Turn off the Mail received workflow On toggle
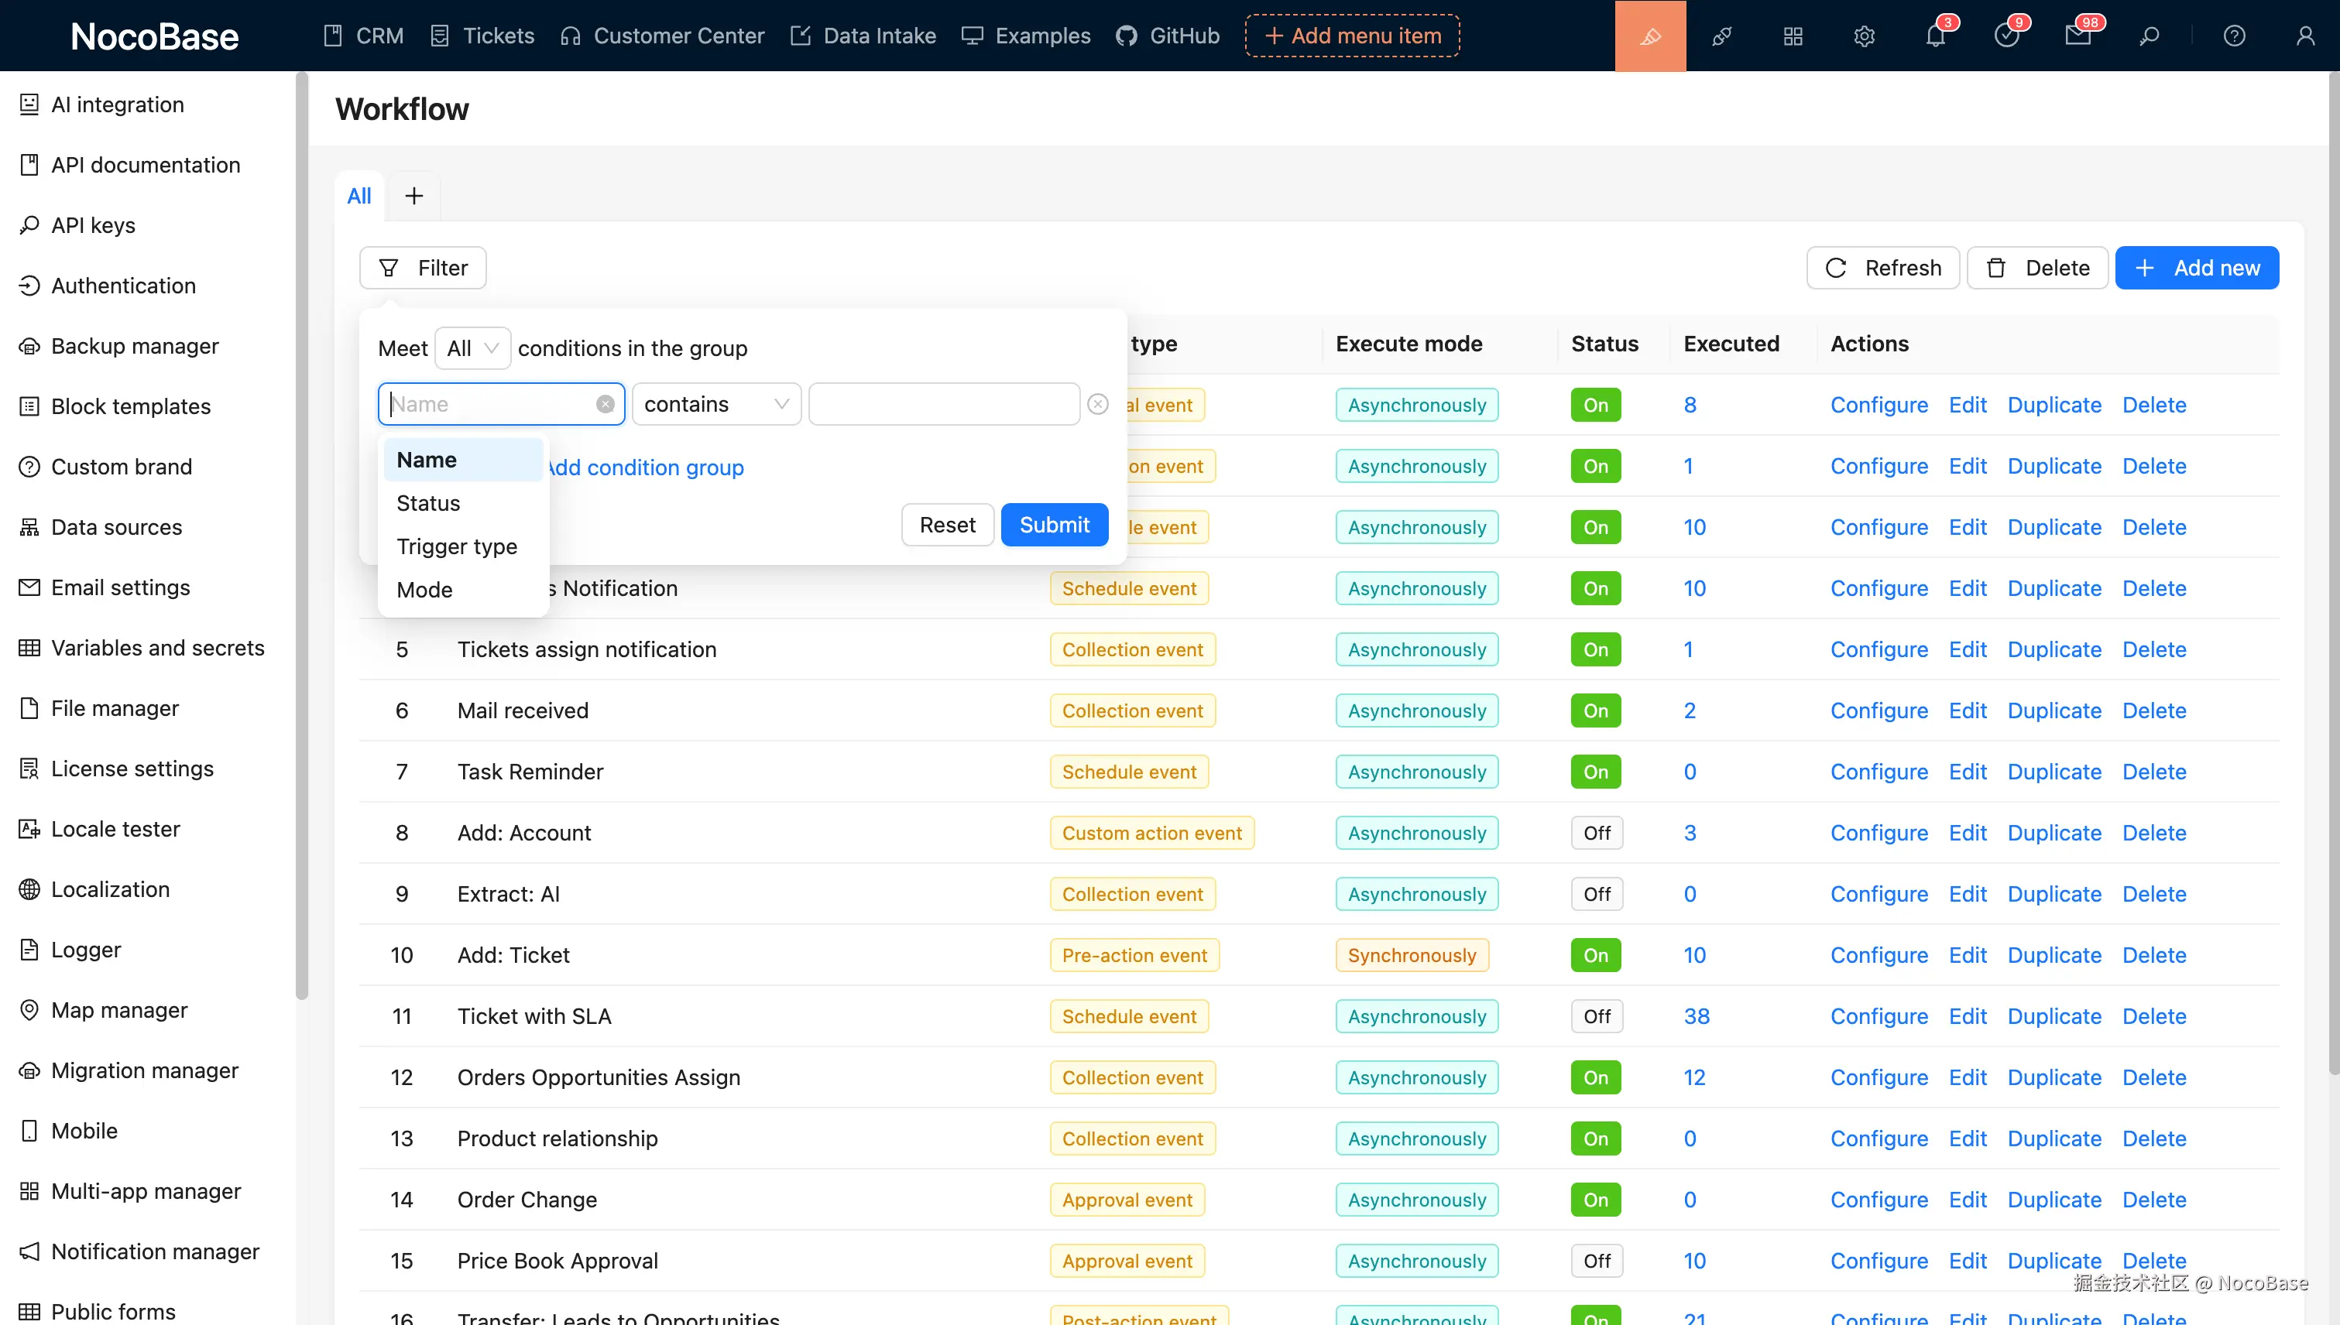Image resolution: width=2340 pixels, height=1325 pixels. point(1595,710)
